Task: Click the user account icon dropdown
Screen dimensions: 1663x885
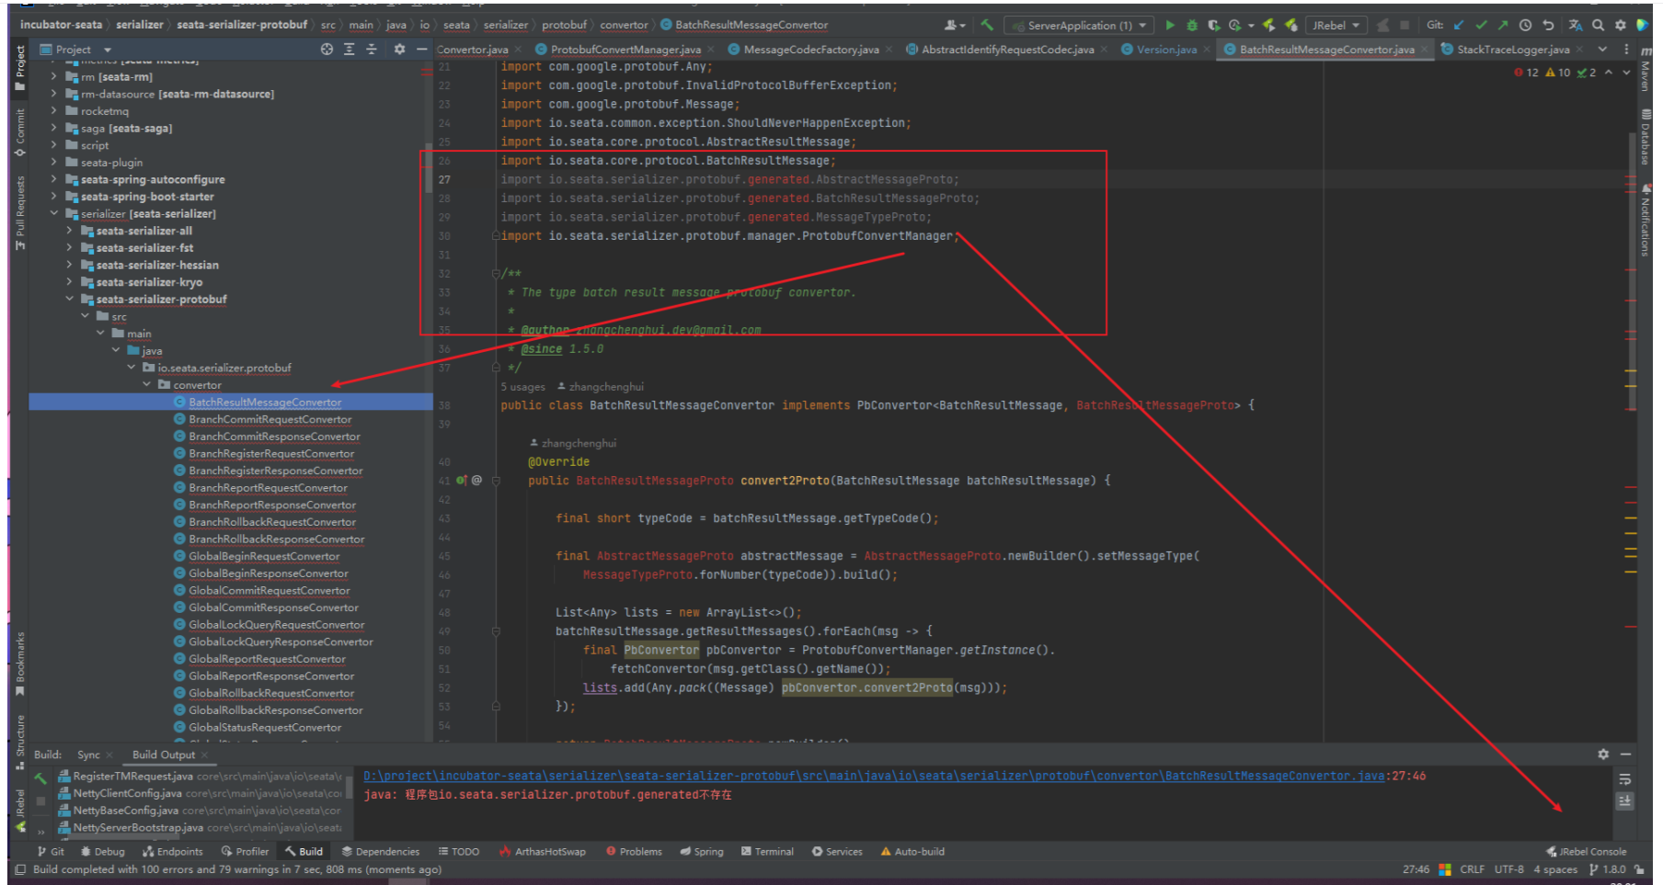Action: click(954, 26)
